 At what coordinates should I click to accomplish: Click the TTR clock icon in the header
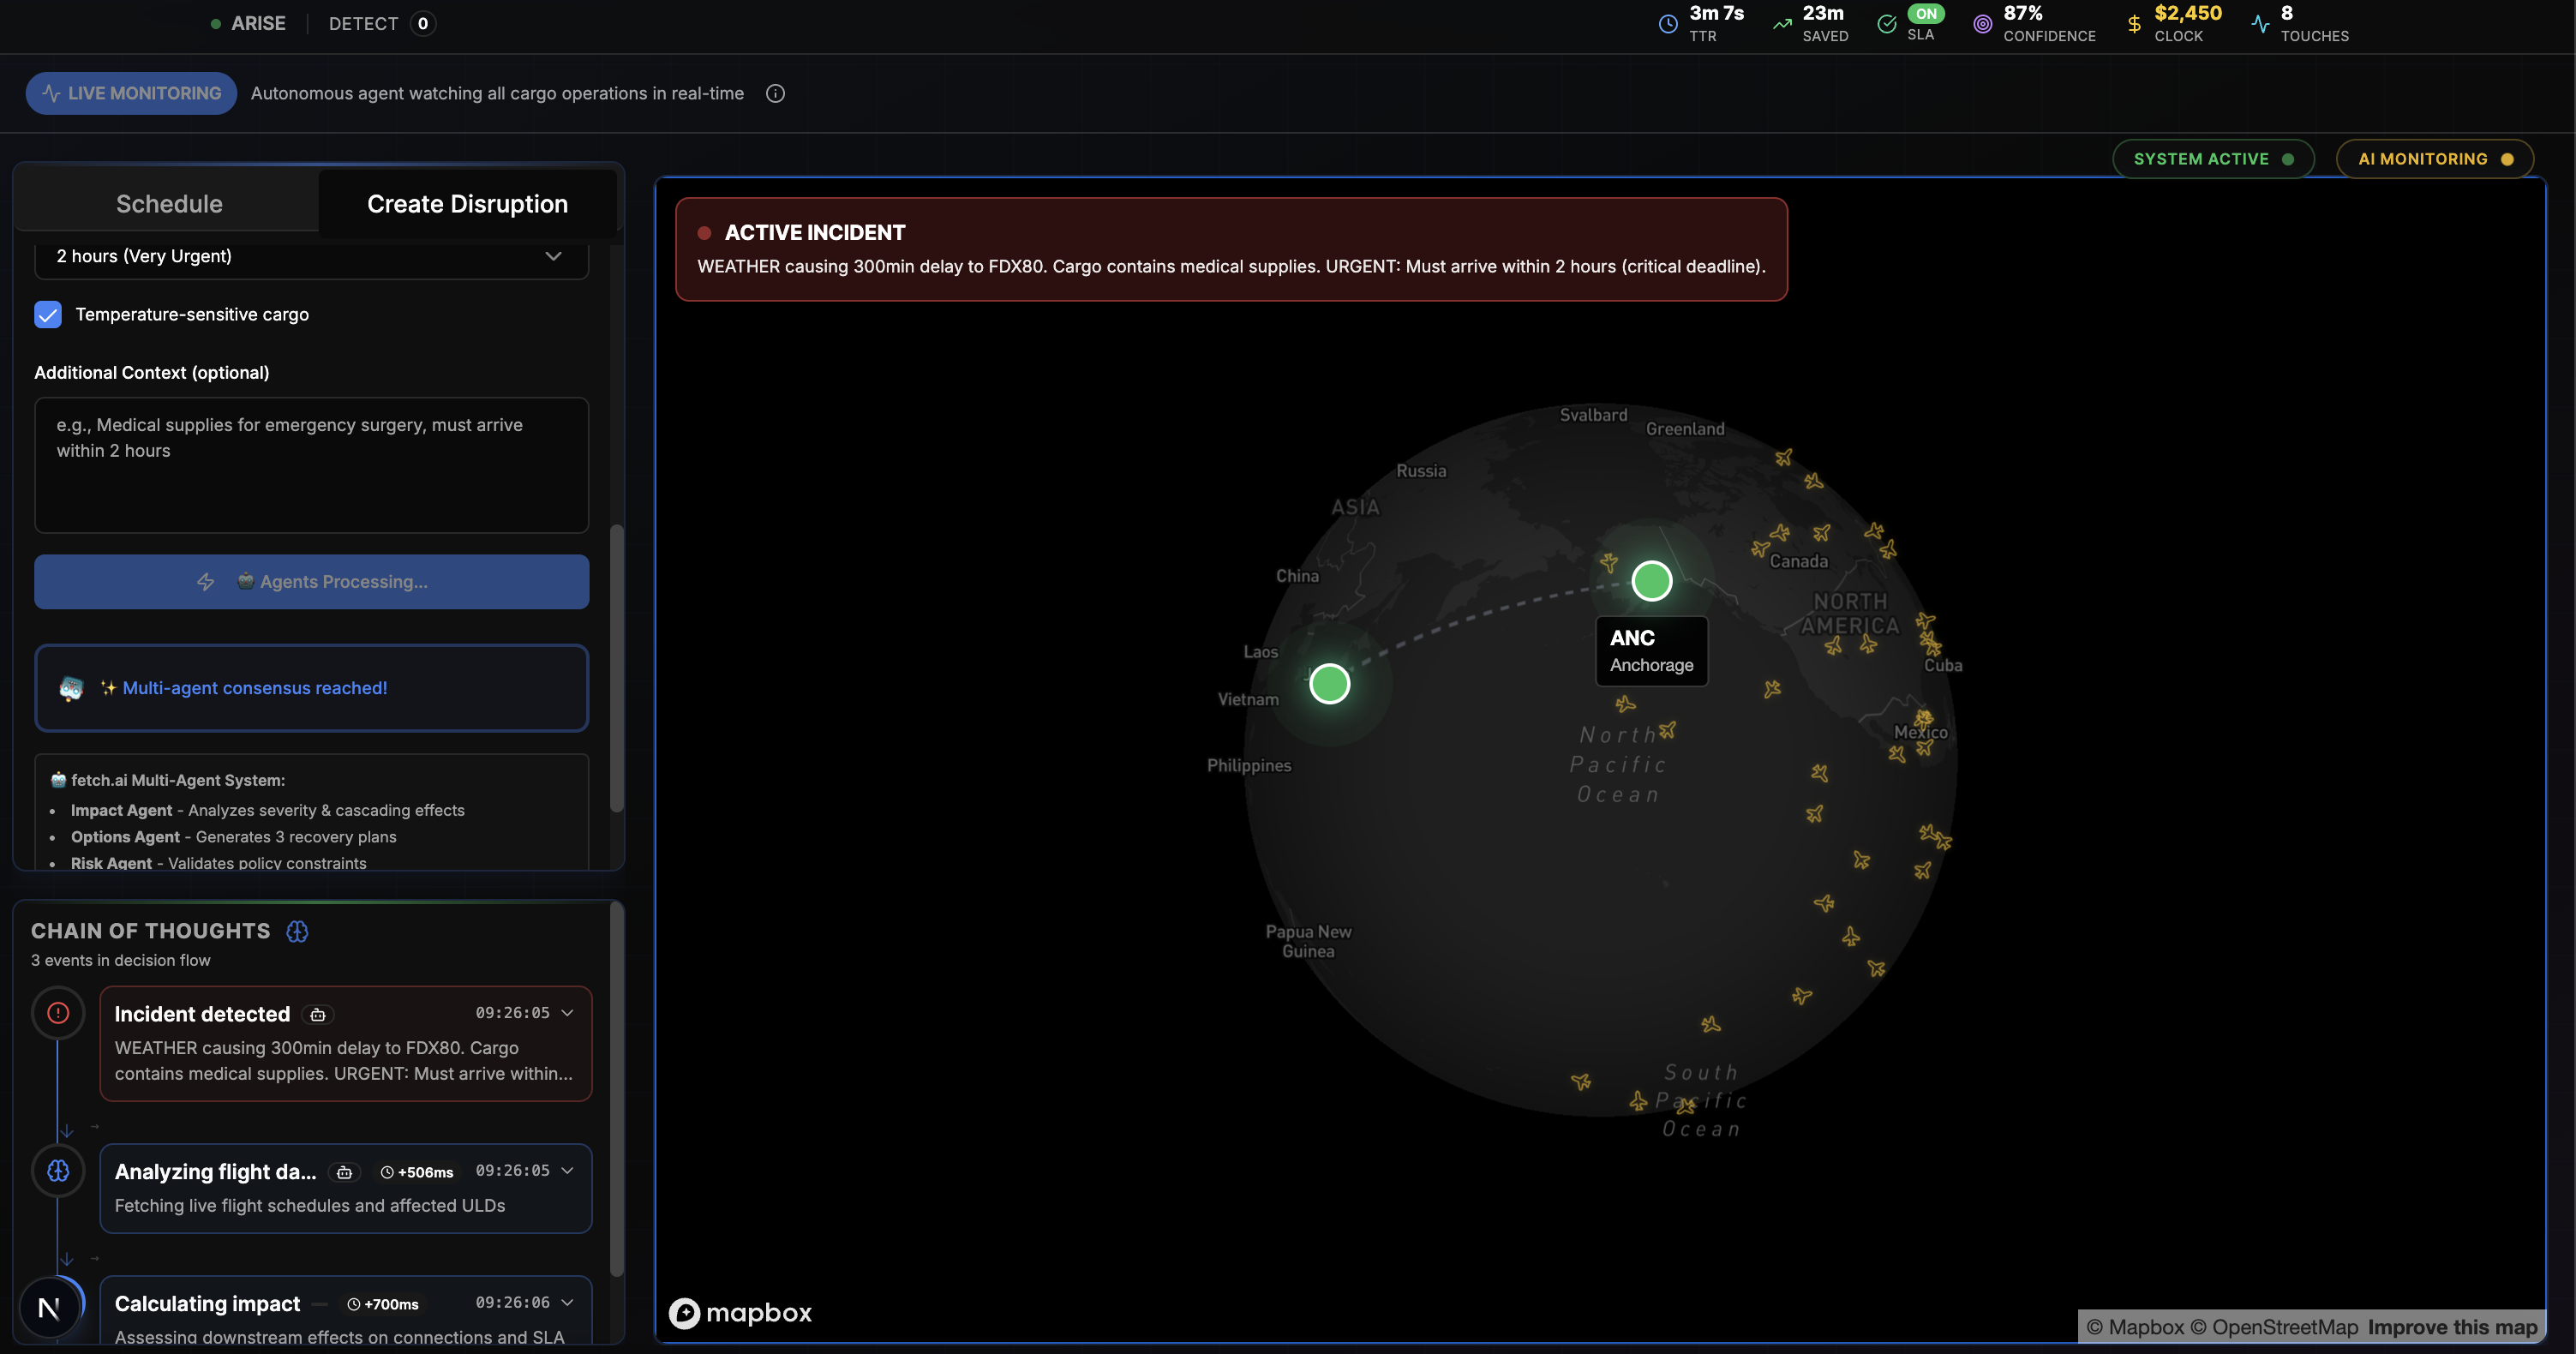click(1667, 24)
